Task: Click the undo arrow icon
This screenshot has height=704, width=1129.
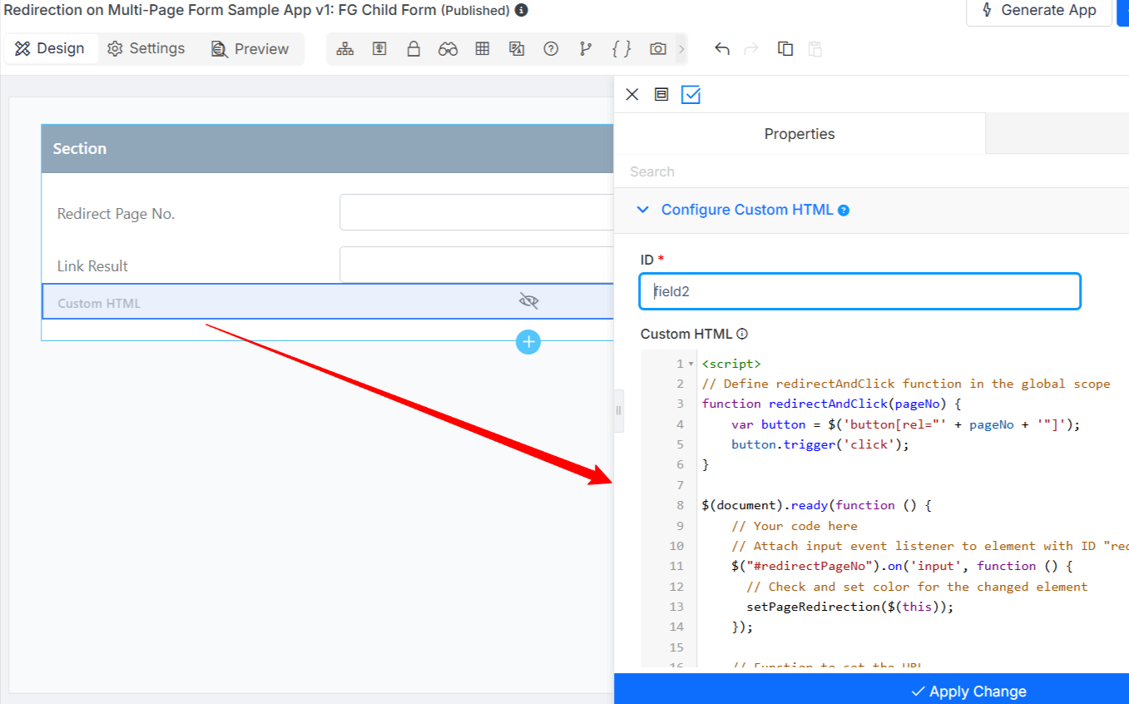Action: (x=722, y=49)
